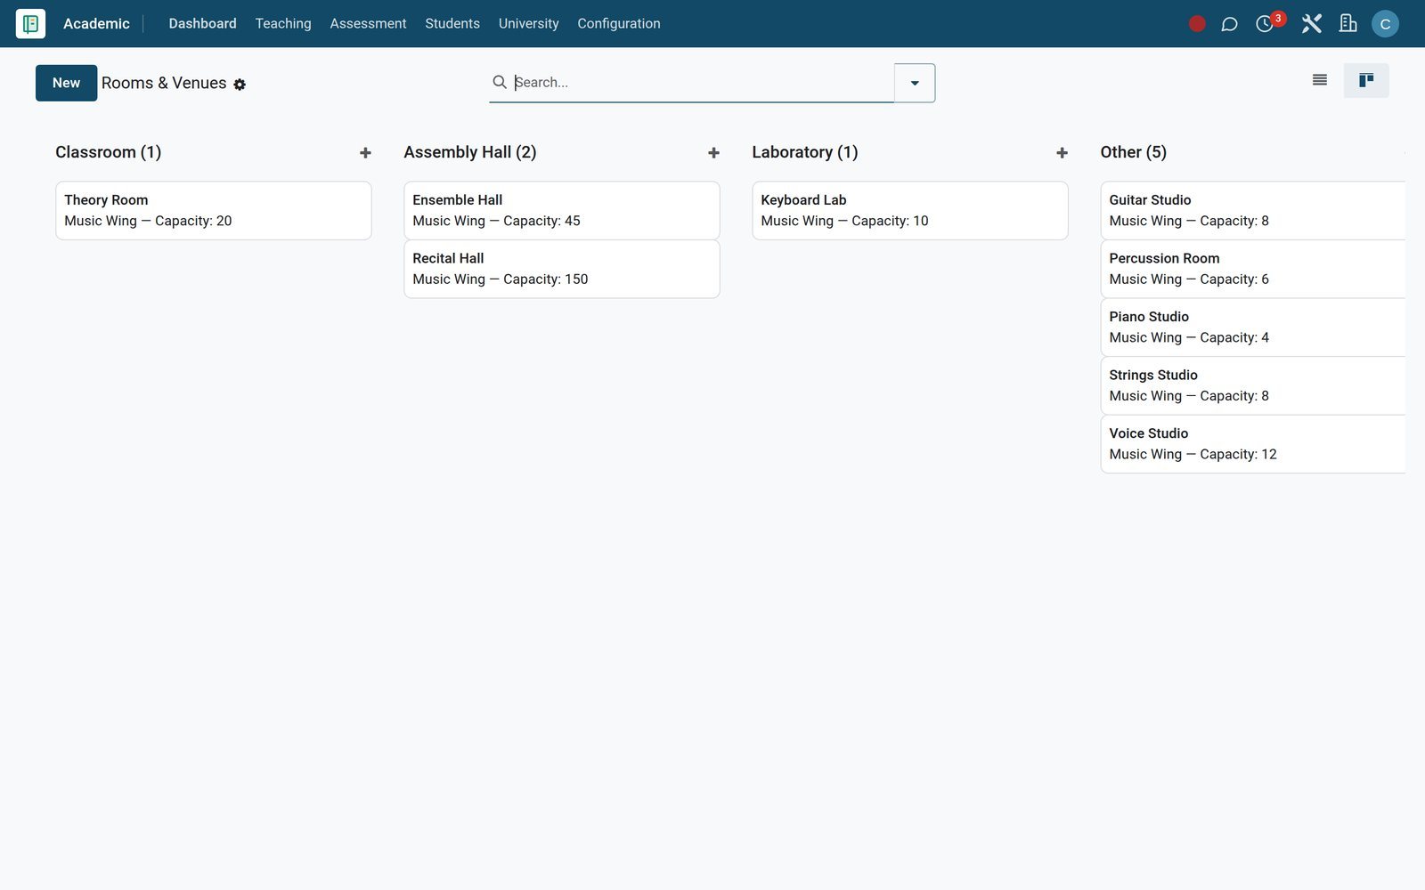Open the user avatar C menu
1425x890 pixels.
point(1385,24)
